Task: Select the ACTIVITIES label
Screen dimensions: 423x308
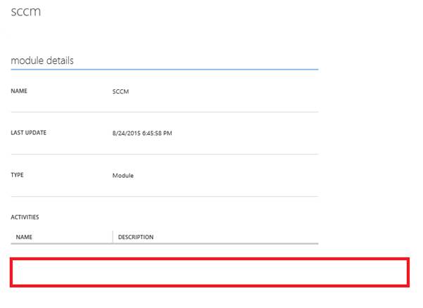Action: point(25,217)
